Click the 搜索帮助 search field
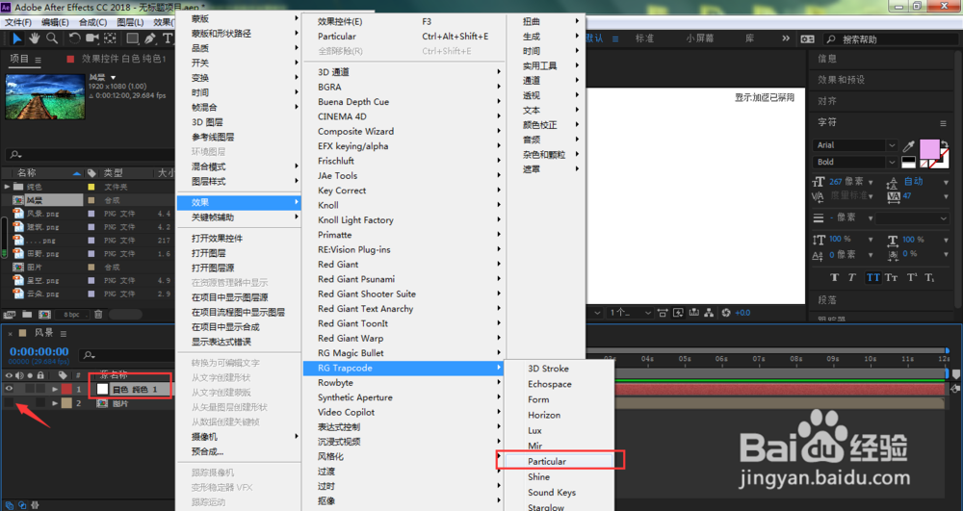 click(893, 38)
